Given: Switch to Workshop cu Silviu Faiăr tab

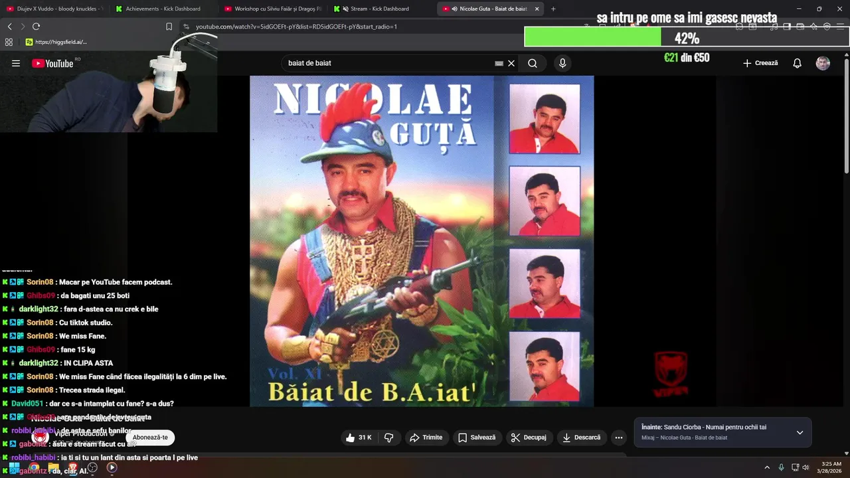Looking at the screenshot, I should pyautogui.click(x=272, y=9).
